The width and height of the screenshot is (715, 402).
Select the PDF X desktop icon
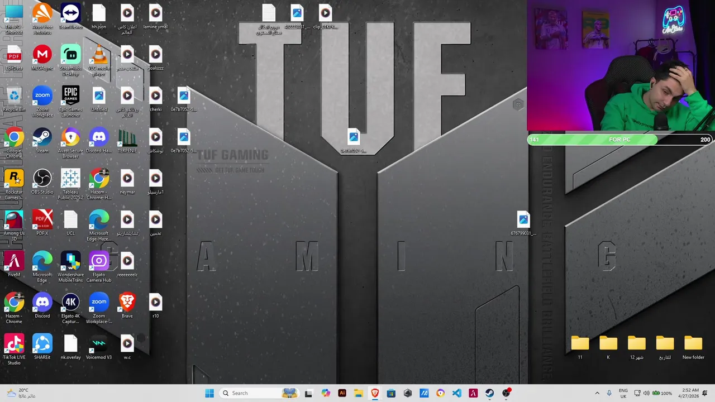[42, 223]
